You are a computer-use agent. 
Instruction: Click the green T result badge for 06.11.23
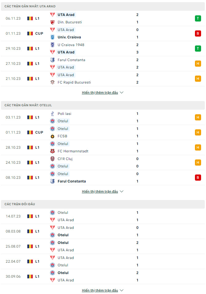point(198,18)
